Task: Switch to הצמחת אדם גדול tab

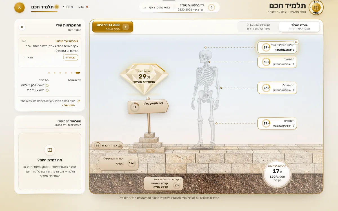Action: pyautogui.click(x=259, y=27)
